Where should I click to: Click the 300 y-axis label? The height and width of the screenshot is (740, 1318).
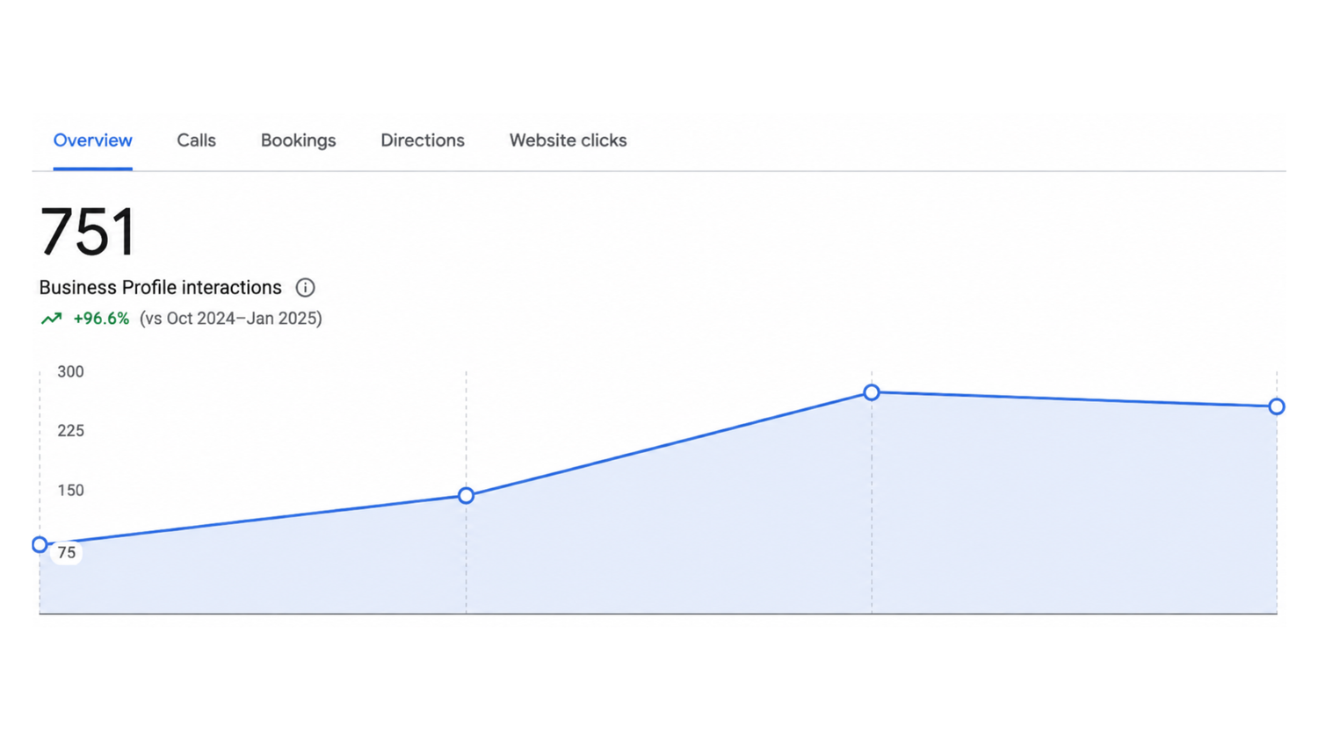click(x=70, y=372)
